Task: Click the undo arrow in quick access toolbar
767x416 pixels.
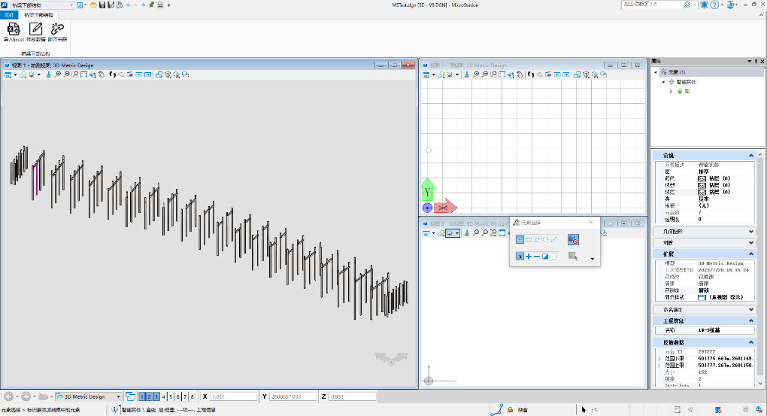Action: [129, 5]
